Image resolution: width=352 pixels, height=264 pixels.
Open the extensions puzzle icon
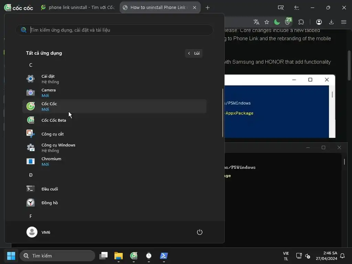(301, 22)
